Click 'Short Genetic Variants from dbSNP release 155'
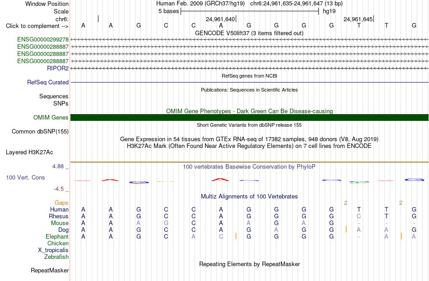Image resolution: width=429 pixels, height=281 pixels. (x=249, y=125)
